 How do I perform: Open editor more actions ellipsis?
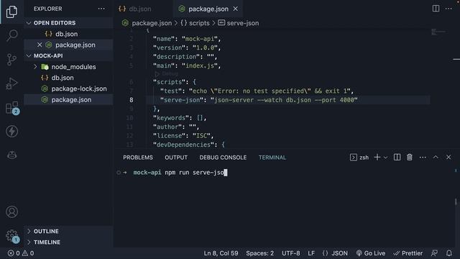[x=448, y=9]
